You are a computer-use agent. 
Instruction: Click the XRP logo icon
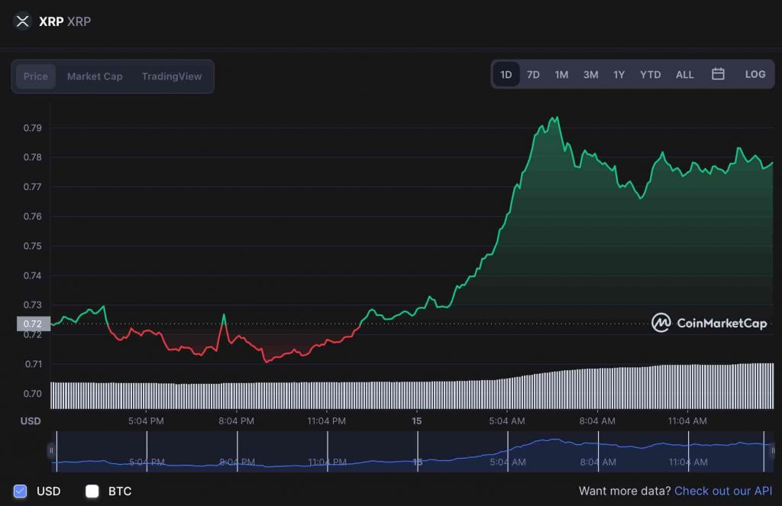22,21
